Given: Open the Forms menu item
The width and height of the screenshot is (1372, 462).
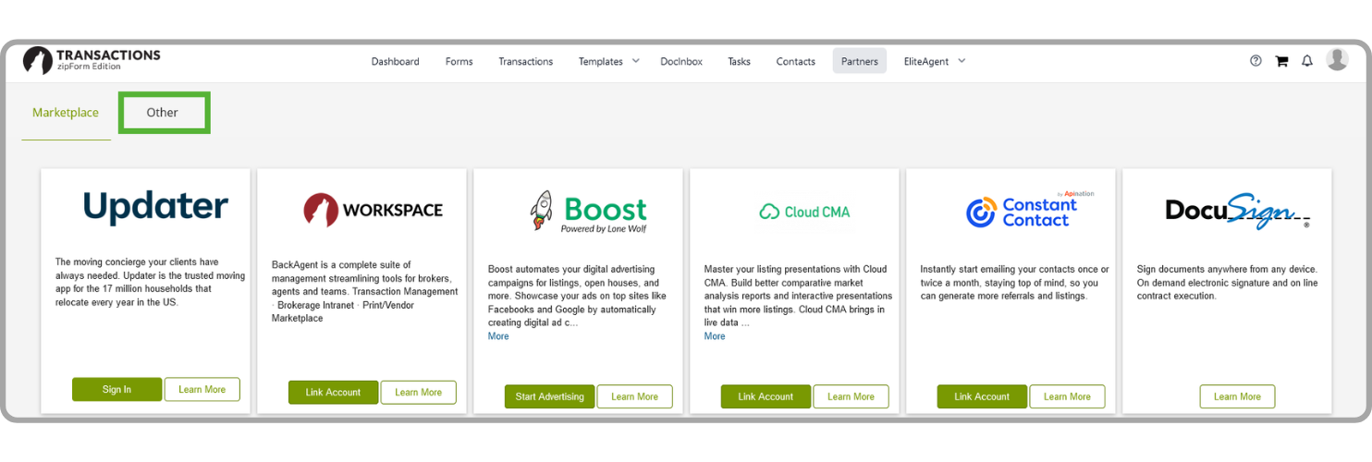Looking at the screenshot, I should click(x=459, y=61).
